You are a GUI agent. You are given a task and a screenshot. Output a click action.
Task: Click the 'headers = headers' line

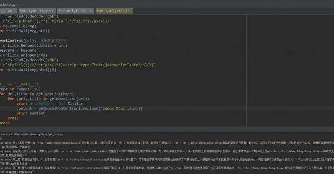click(x=18, y=50)
